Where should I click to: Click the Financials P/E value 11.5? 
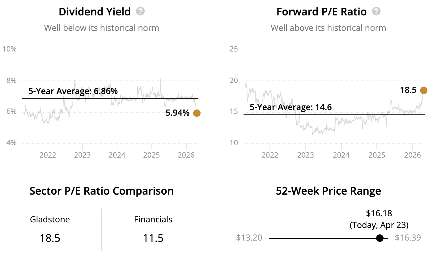(153, 238)
